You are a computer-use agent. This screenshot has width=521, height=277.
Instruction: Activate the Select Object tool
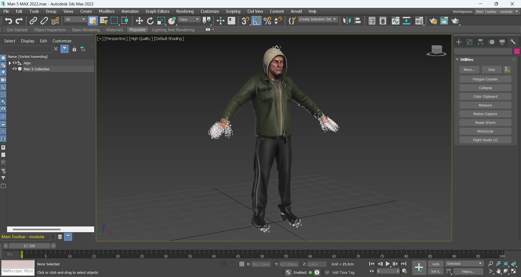click(93, 21)
